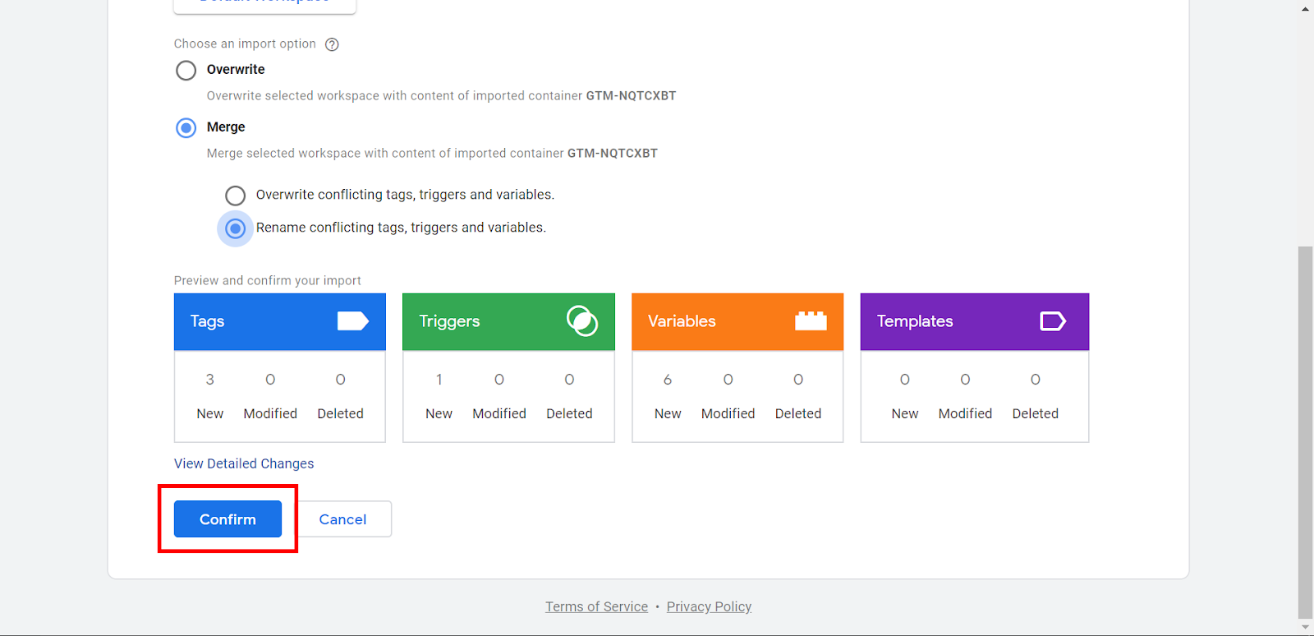Image resolution: width=1314 pixels, height=636 pixels.
Task: Select the Overwrite radio option
Action: [186, 71]
